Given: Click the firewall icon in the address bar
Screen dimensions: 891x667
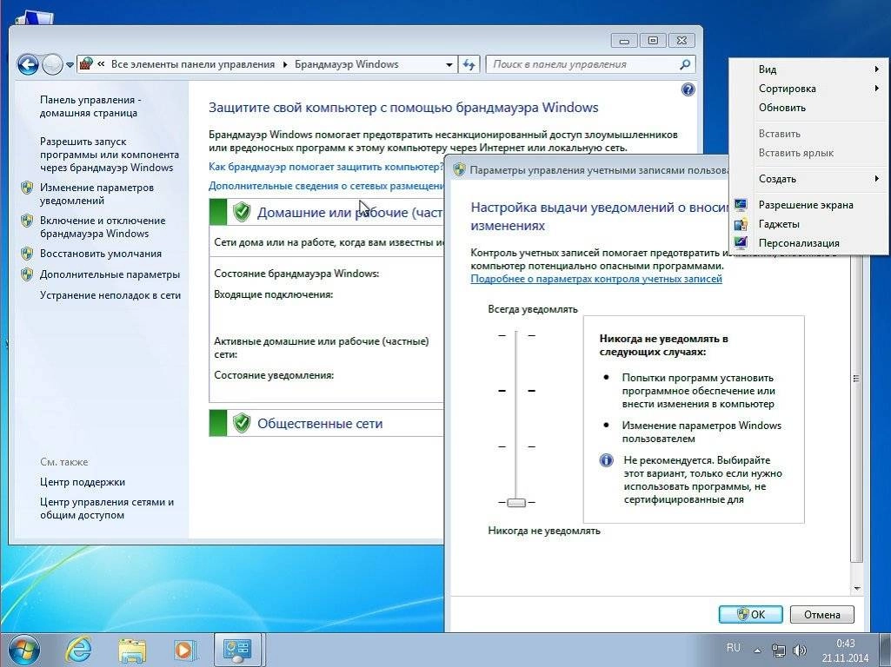Looking at the screenshot, I should click(x=86, y=64).
